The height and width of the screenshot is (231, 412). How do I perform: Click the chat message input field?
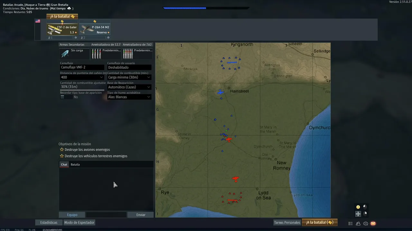106,215
